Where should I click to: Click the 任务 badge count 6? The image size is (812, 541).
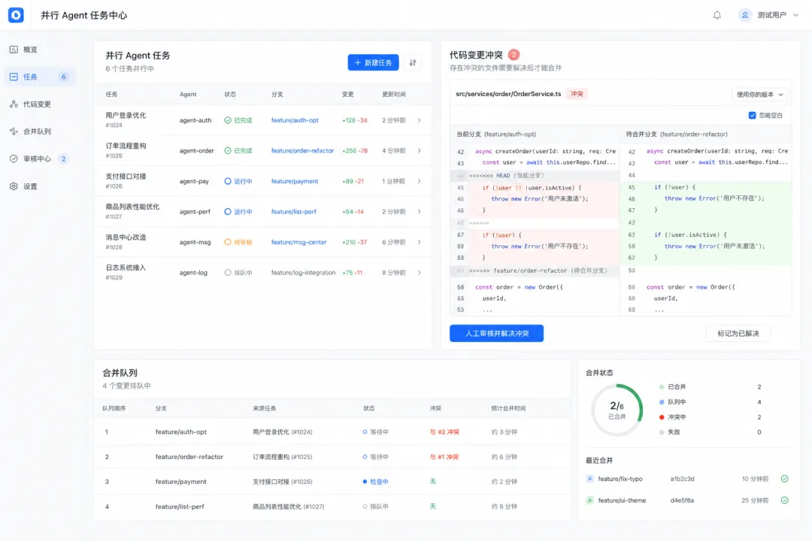tap(64, 77)
